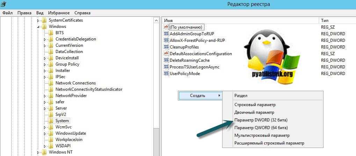
Task: Click the UserPolicyMode DWORD icon
Action: pos(166,74)
